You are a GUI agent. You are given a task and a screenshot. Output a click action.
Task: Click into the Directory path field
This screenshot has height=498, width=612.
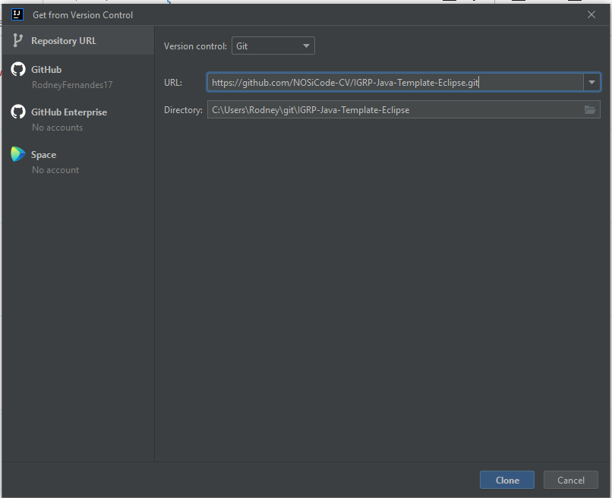coord(404,109)
